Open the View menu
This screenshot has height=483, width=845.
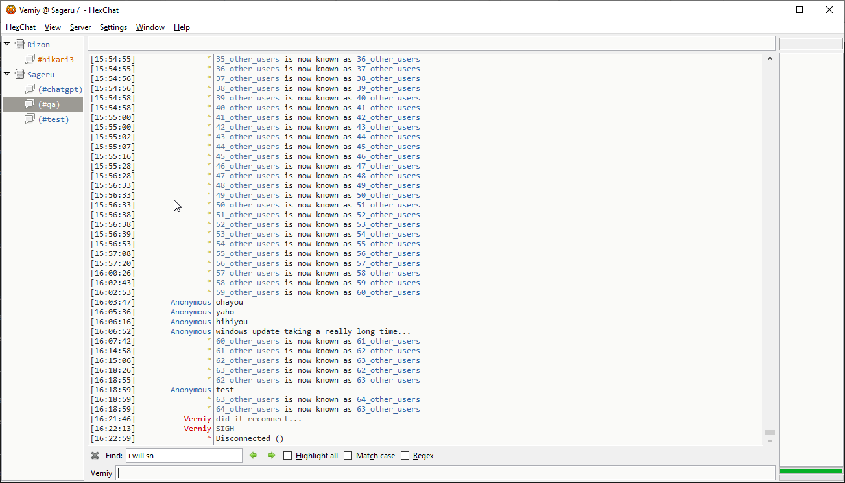point(53,27)
